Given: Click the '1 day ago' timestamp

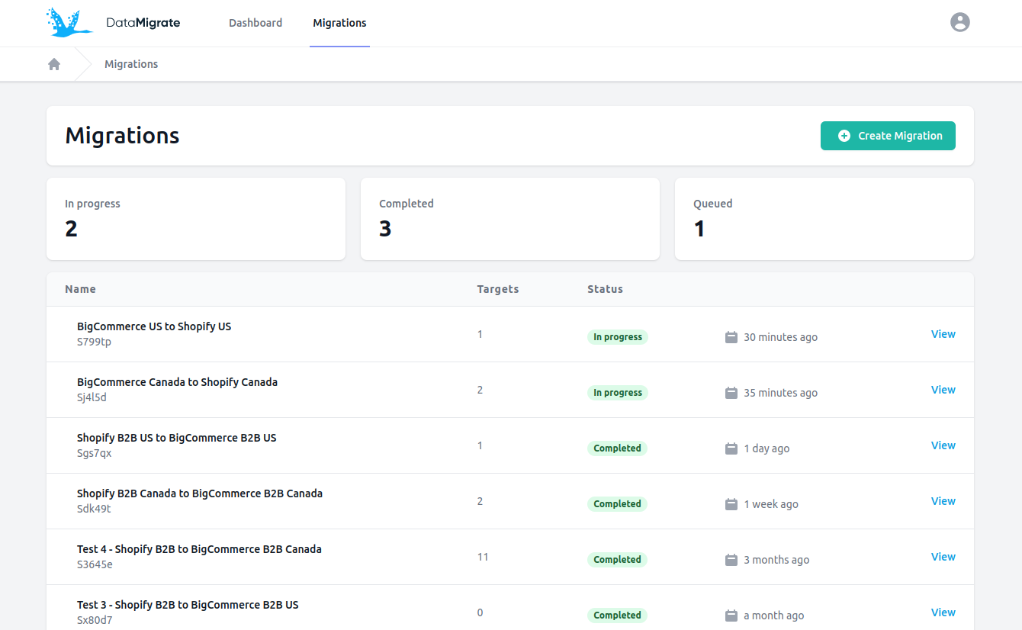Looking at the screenshot, I should click(x=766, y=448).
